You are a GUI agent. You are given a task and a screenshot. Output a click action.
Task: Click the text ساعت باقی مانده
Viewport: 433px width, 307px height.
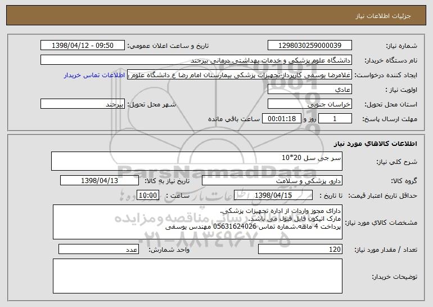(234, 119)
